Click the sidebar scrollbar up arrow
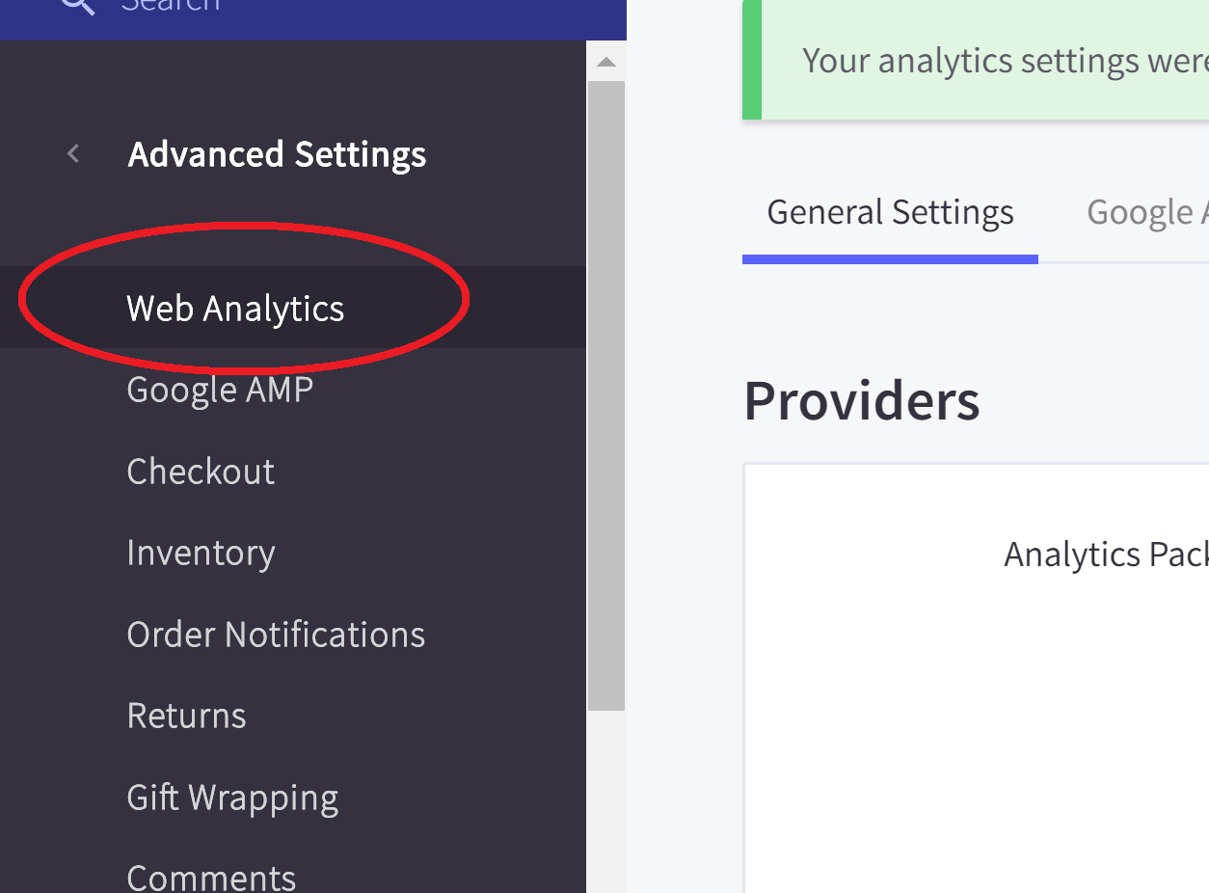1209x893 pixels. coord(606,63)
